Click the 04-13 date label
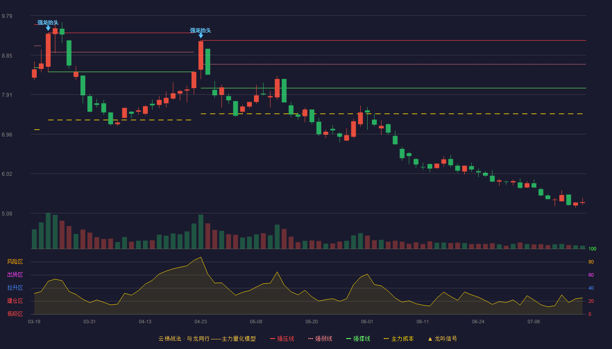The height and width of the screenshot is (349, 612). tap(145, 322)
